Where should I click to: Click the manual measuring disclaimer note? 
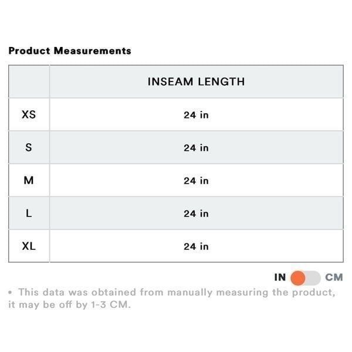pos(172,299)
